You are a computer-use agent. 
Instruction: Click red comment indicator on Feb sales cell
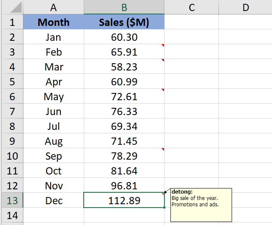pyautogui.click(x=163, y=45)
